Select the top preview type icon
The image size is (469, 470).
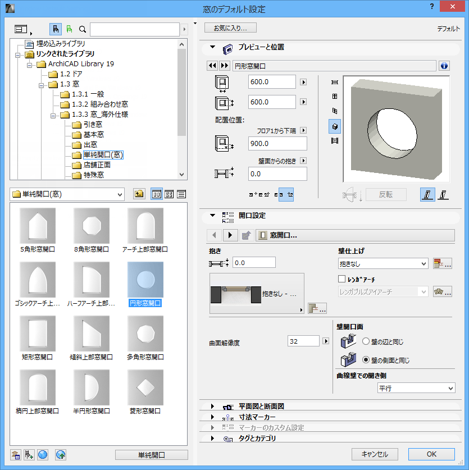tap(335, 82)
